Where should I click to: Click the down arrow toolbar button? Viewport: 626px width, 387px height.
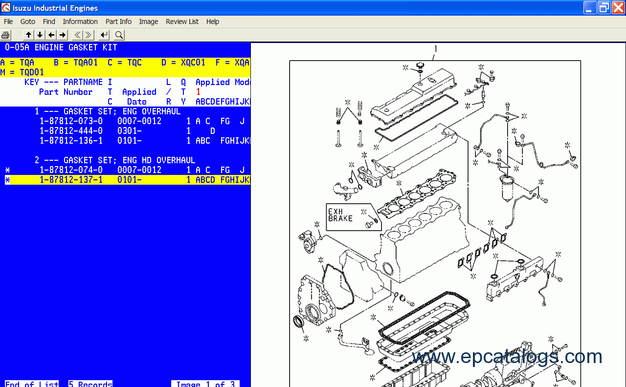point(40,35)
